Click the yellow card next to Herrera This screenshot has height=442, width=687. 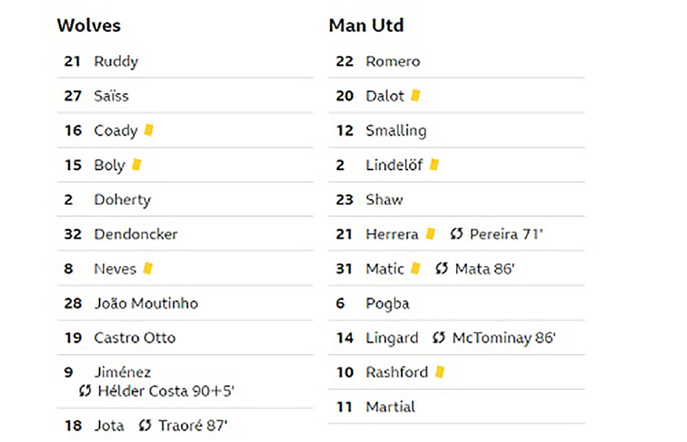coord(431,233)
